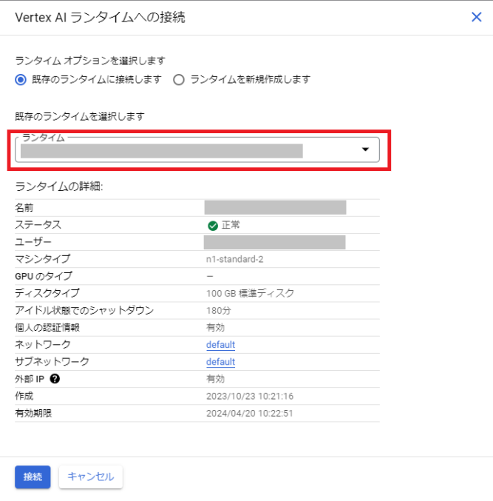Click the GPU のタイプ label
The image size is (493, 501).
click(44, 276)
